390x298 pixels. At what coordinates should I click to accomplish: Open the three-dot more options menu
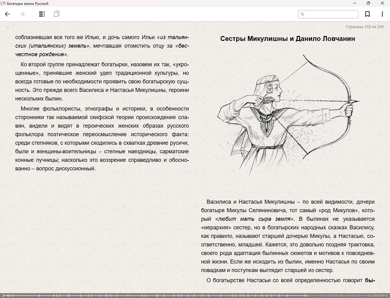point(382,14)
